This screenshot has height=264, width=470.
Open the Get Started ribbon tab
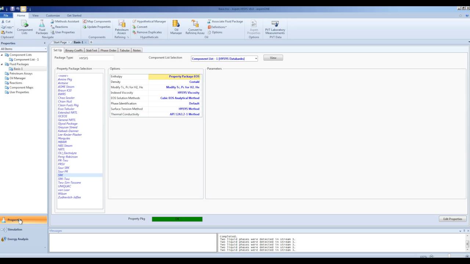tap(74, 15)
